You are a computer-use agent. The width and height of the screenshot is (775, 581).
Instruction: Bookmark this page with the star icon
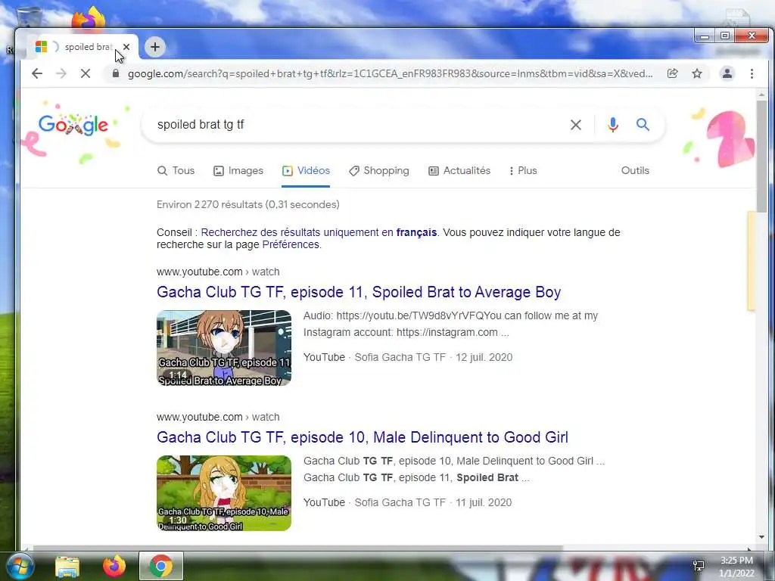(x=697, y=73)
